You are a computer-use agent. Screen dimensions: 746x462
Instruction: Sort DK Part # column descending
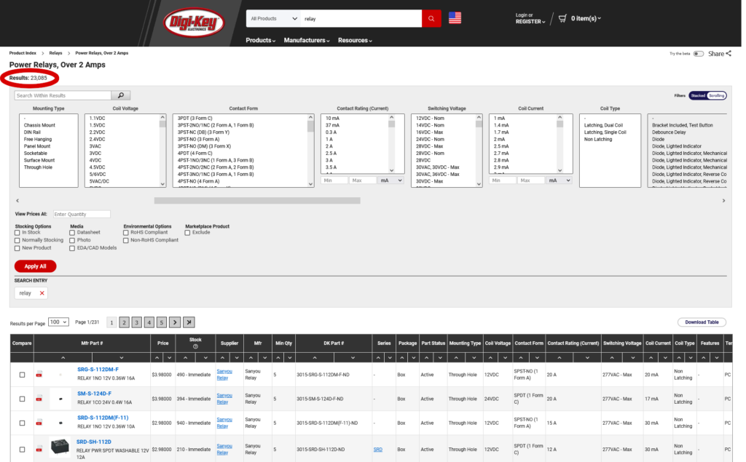(x=353, y=357)
